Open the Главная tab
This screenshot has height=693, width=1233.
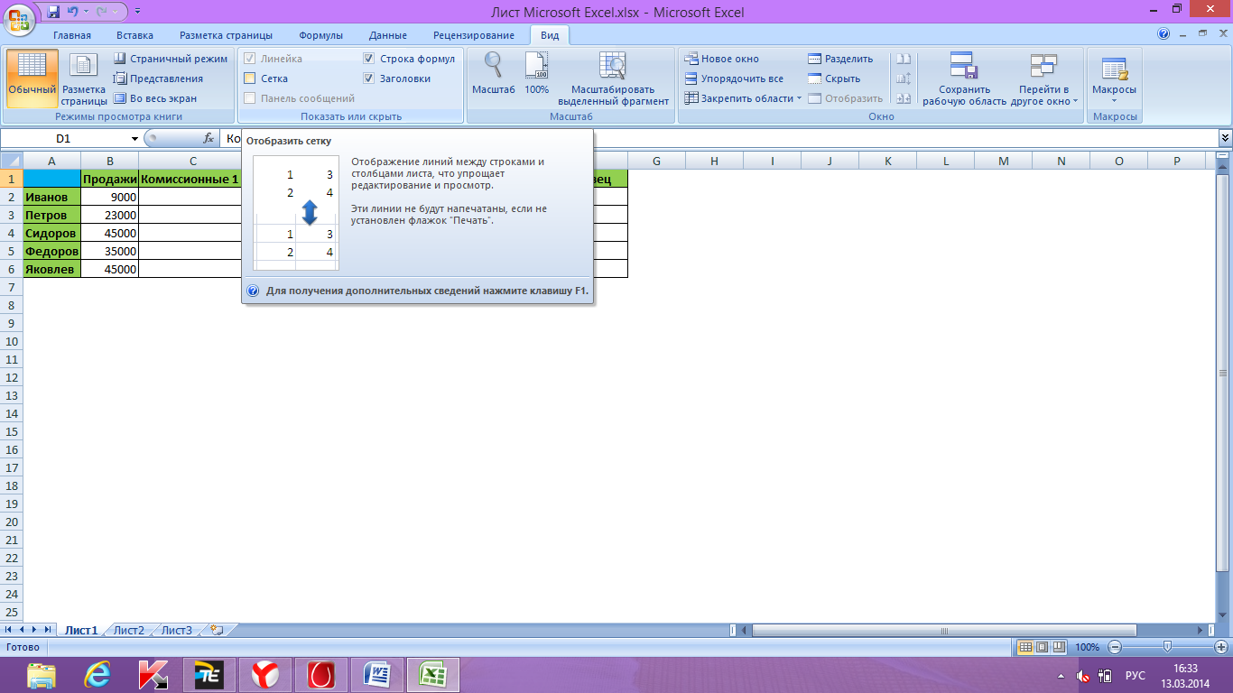[x=72, y=35]
